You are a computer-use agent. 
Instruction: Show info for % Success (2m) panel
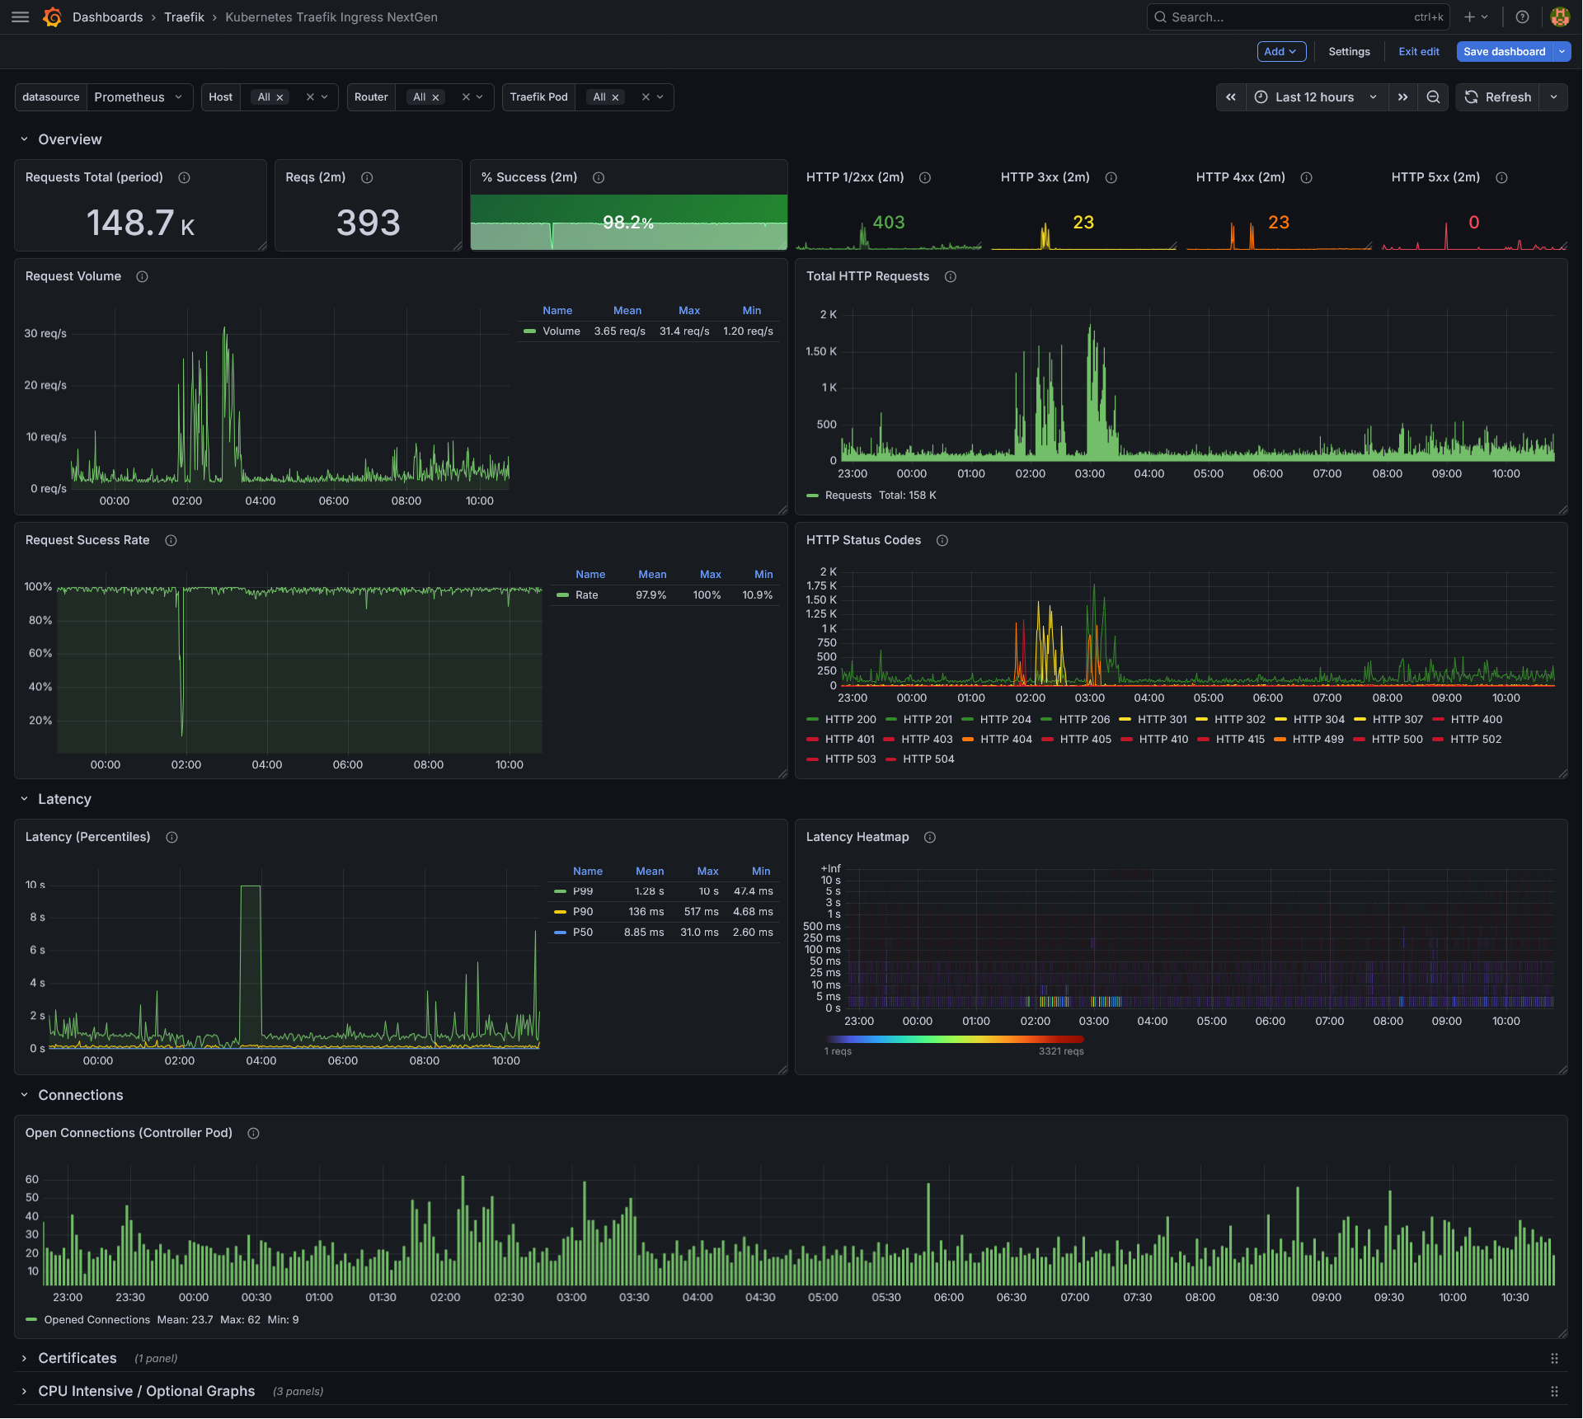click(599, 178)
